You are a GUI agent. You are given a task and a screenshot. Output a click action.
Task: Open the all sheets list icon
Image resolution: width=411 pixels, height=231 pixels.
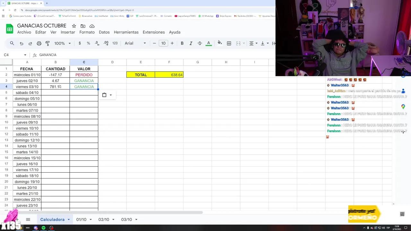pos(28,219)
